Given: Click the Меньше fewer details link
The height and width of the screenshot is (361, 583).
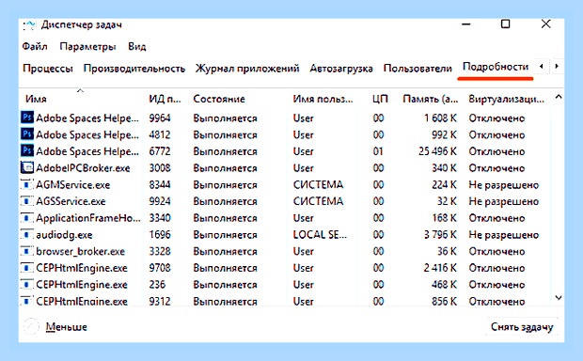Looking at the screenshot, I should point(66,327).
